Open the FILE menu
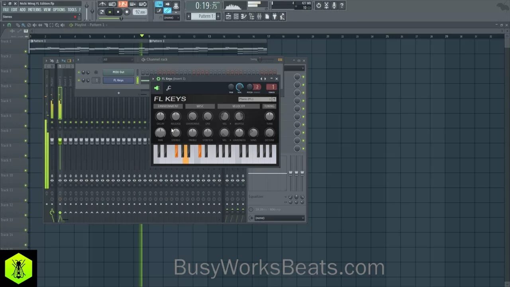Viewport: 510px width, 287px height. click(x=6, y=10)
